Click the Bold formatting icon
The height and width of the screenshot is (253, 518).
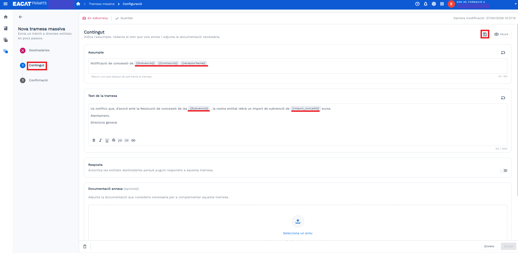click(x=94, y=140)
